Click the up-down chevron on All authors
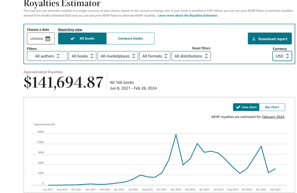 pyautogui.click(x=58, y=56)
